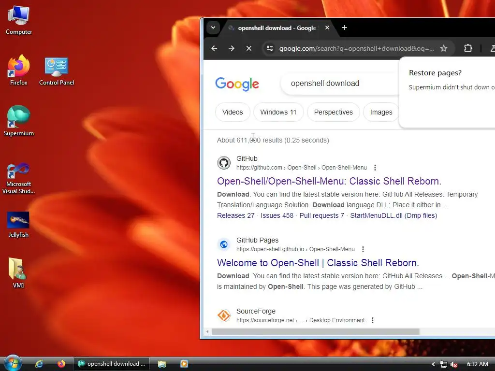This screenshot has height=371, width=495.
Task: Click the muted volume tray icon
Action: pos(454,364)
